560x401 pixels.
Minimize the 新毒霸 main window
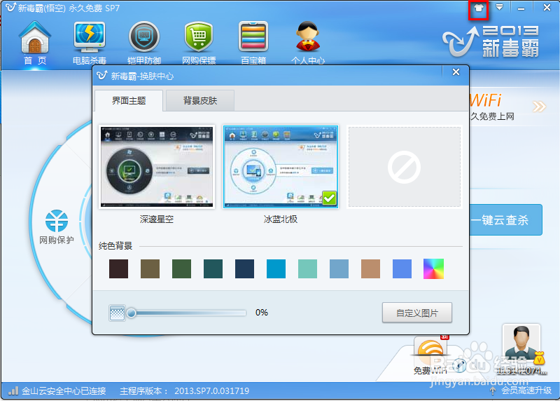pyautogui.click(x=521, y=8)
